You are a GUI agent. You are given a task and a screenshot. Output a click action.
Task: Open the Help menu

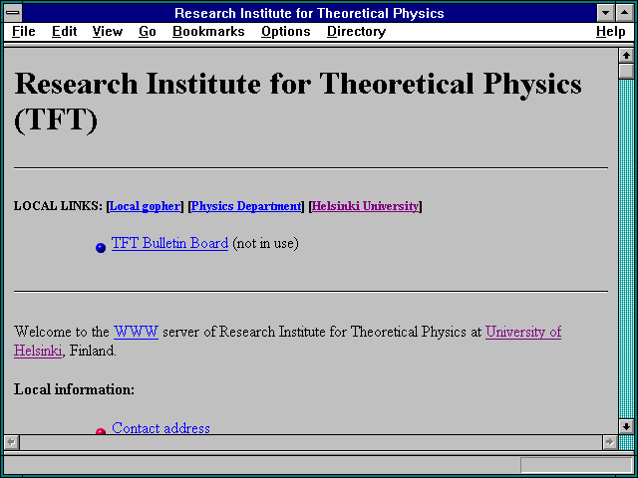click(x=610, y=31)
